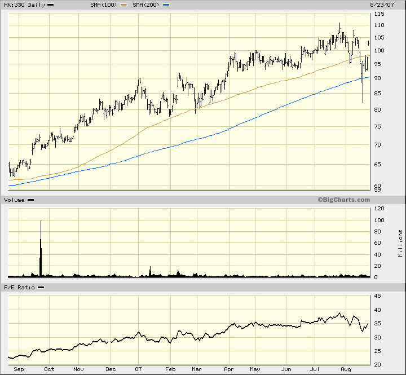Viewport: 406px width, 375px height.
Task: Click the HK:330 Daily chart title
Action: pos(24,5)
